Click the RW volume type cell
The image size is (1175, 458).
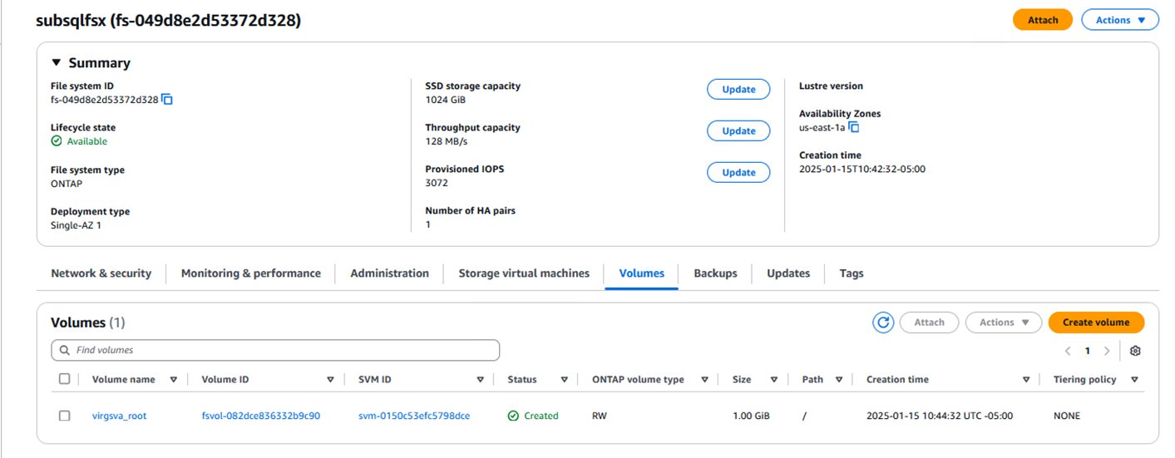point(600,416)
